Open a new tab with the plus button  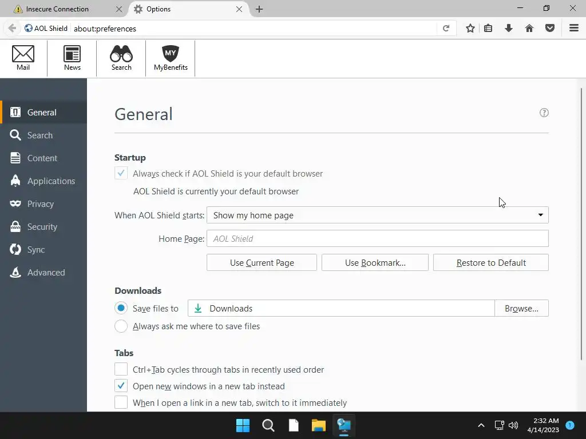click(259, 9)
